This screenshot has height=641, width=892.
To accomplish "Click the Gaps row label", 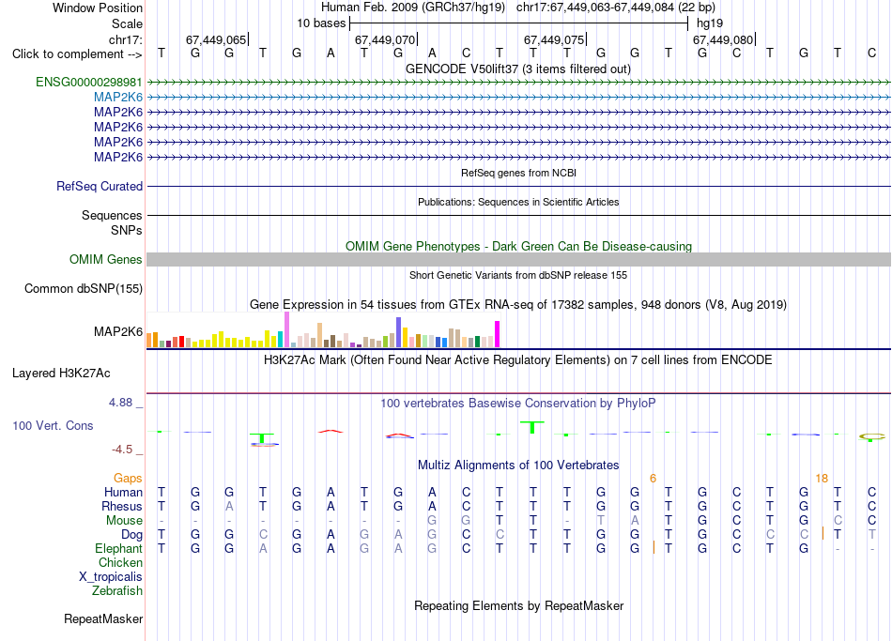I will 128,479.
